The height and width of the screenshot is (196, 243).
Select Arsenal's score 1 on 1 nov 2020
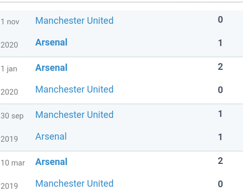point(220,43)
